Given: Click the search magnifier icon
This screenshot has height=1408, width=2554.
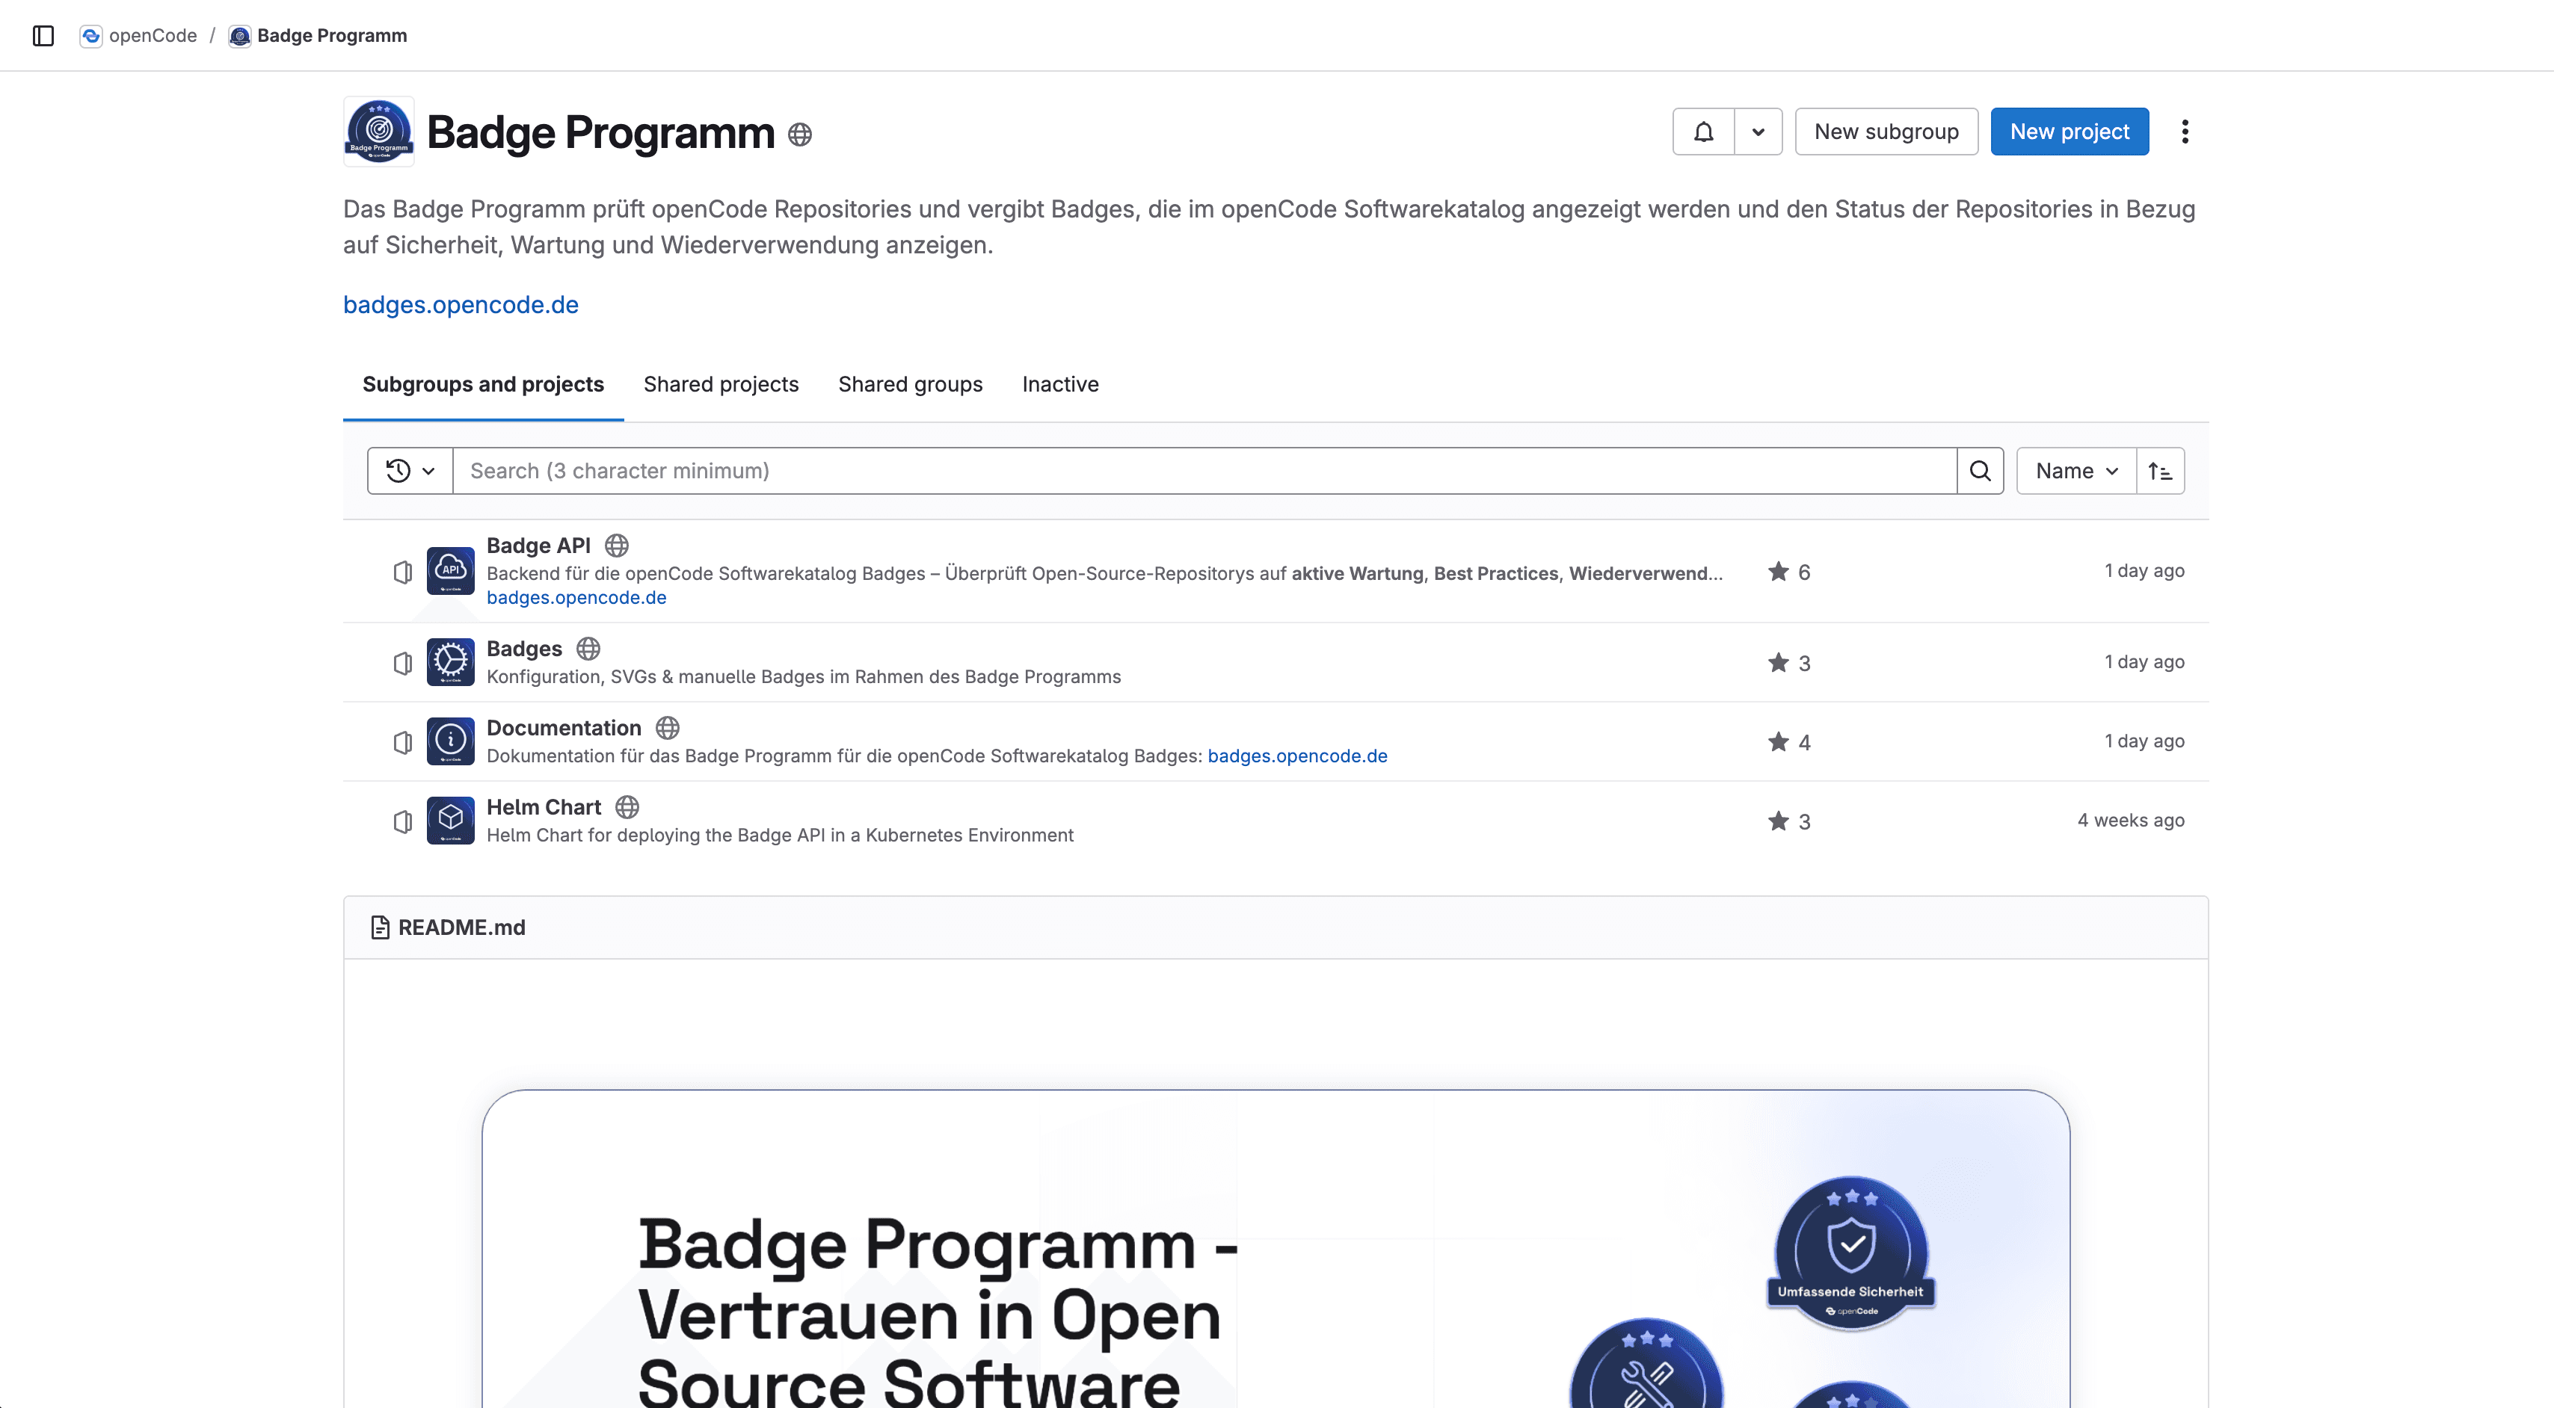Looking at the screenshot, I should point(1980,471).
